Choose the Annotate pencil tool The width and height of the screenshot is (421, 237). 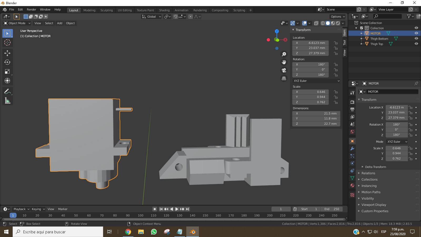[x=7, y=91]
